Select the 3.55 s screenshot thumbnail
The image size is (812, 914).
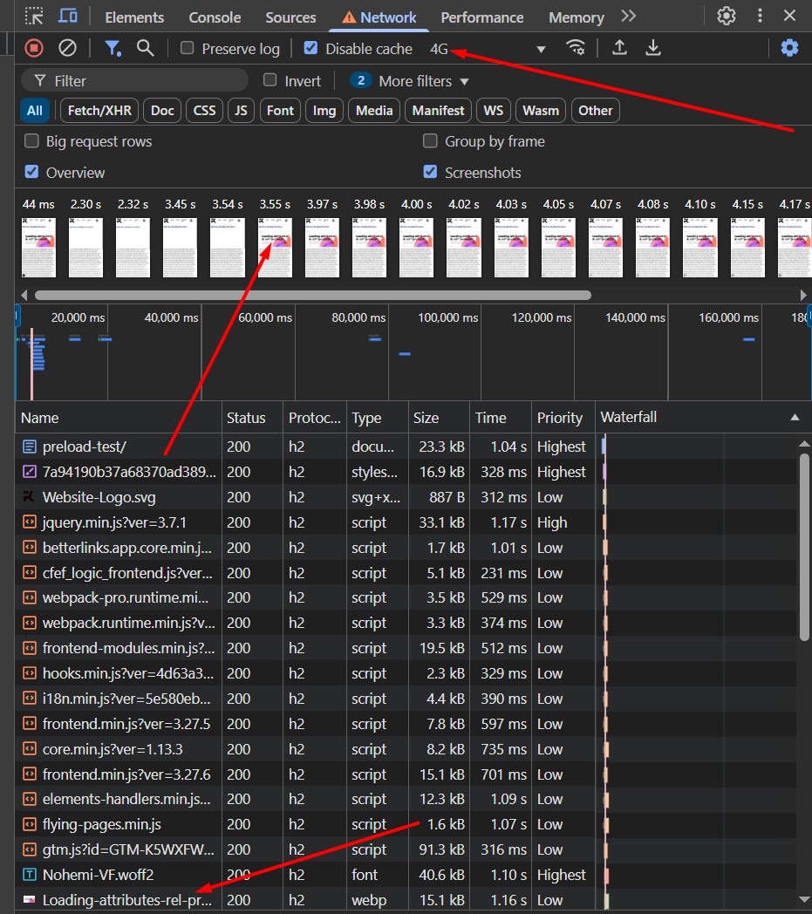pos(275,247)
